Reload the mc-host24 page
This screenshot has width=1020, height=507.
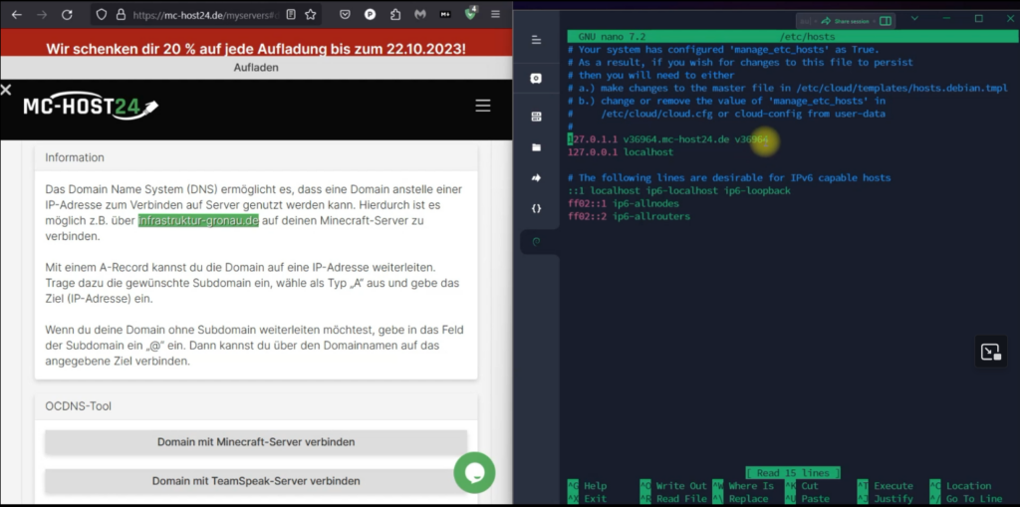pos(67,15)
